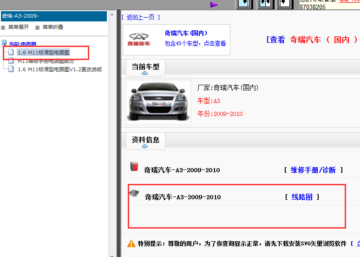Image resolution: width=360 pixels, height=257 pixels.
Task: Click the 厂家:奇瑞汽车(国内) manufacturer text
Action: click(228, 88)
